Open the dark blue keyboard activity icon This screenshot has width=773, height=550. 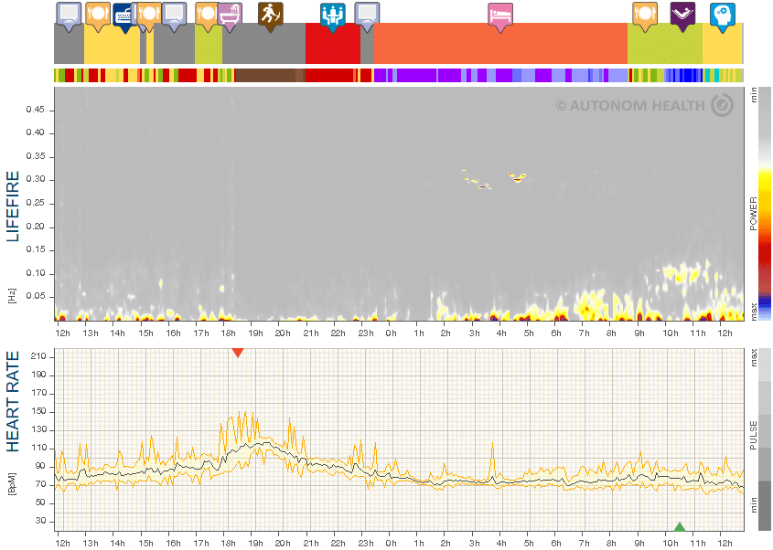tap(123, 16)
